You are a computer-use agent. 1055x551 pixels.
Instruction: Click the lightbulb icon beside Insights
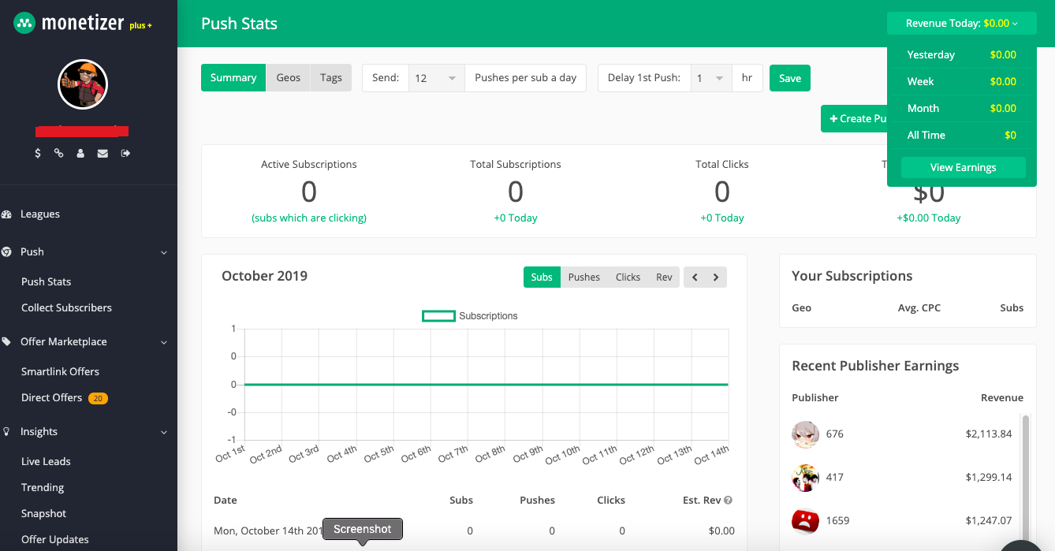coord(6,431)
